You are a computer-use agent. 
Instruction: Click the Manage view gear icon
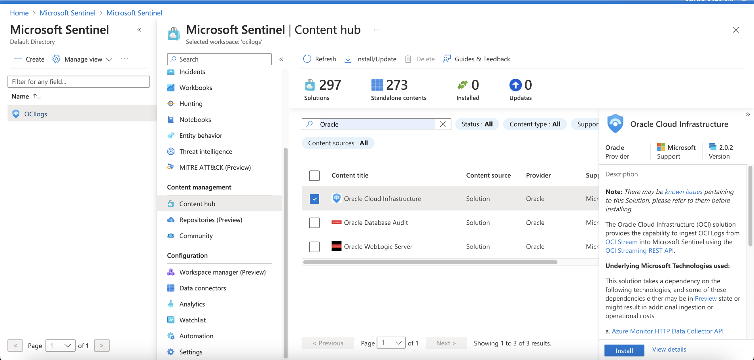tap(57, 59)
